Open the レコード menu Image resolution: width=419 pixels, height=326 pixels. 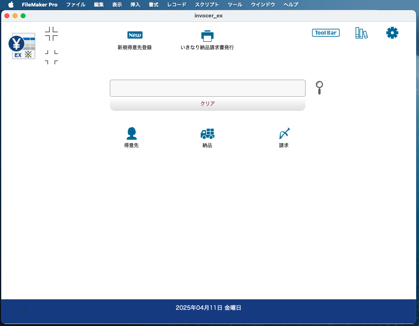177,5
